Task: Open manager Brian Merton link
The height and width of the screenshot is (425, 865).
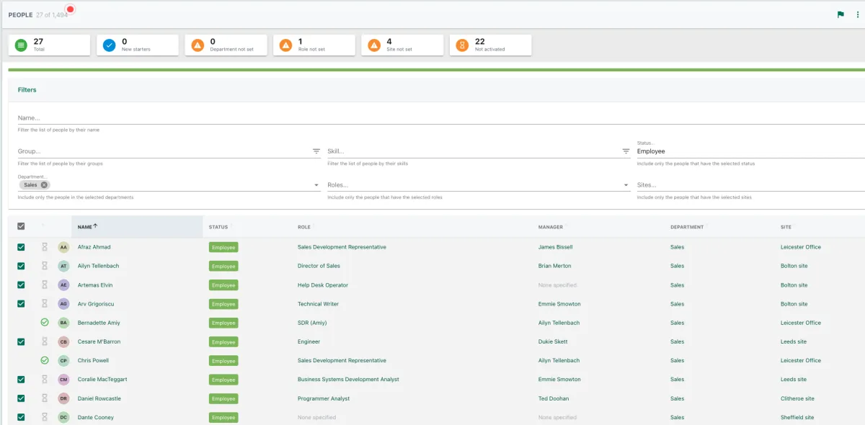Action: pyautogui.click(x=555, y=266)
